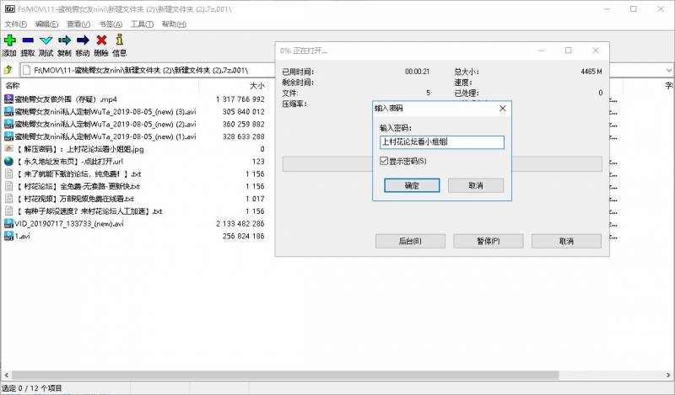The height and width of the screenshot is (395, 675).
Task: Send extraction to background with 后台(B)
Action: point(409,241)
